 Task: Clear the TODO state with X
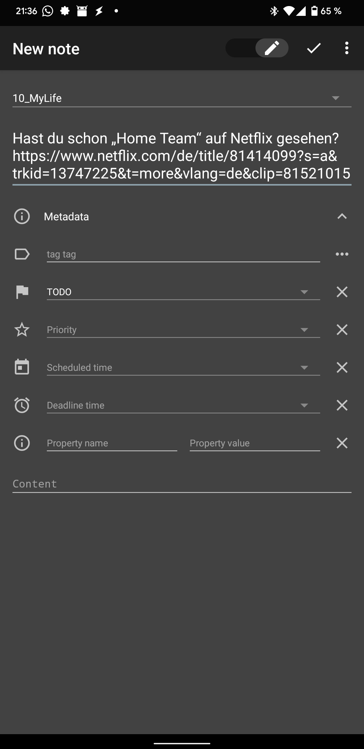tap(342, 292)
